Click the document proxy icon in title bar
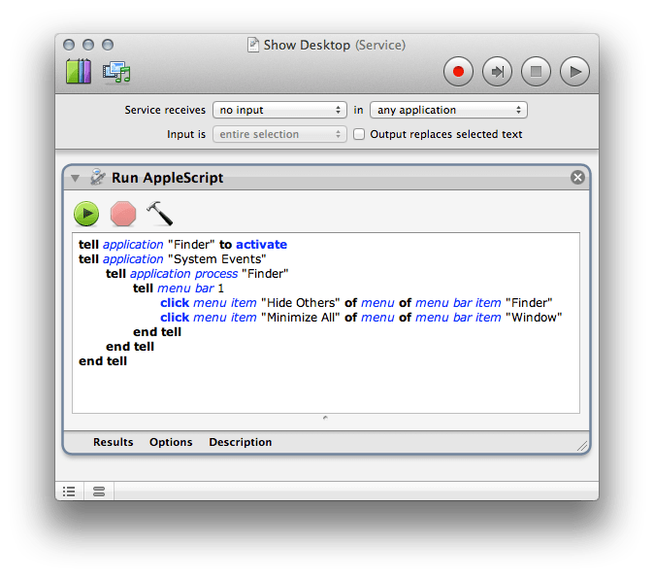Screen dimensions: 654x577 pos(252,45)
